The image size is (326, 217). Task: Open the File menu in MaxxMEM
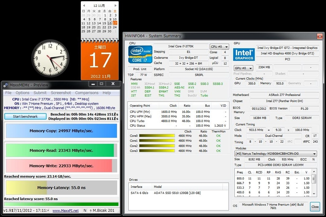pyautogui.click(x=8, y=93)
